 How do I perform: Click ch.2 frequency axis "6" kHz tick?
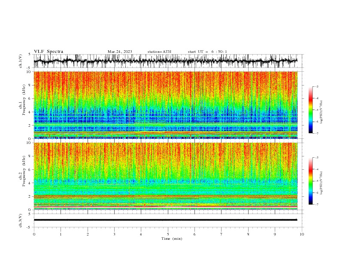click(30, 169)
